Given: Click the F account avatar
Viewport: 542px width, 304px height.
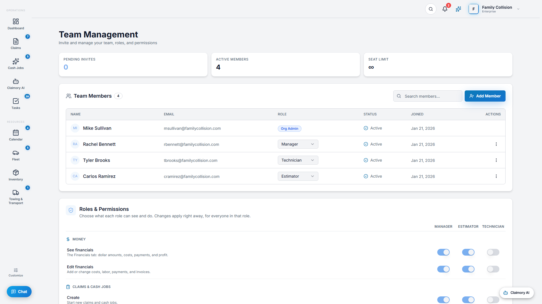Looking at the screenshot, I should (474, 9).
